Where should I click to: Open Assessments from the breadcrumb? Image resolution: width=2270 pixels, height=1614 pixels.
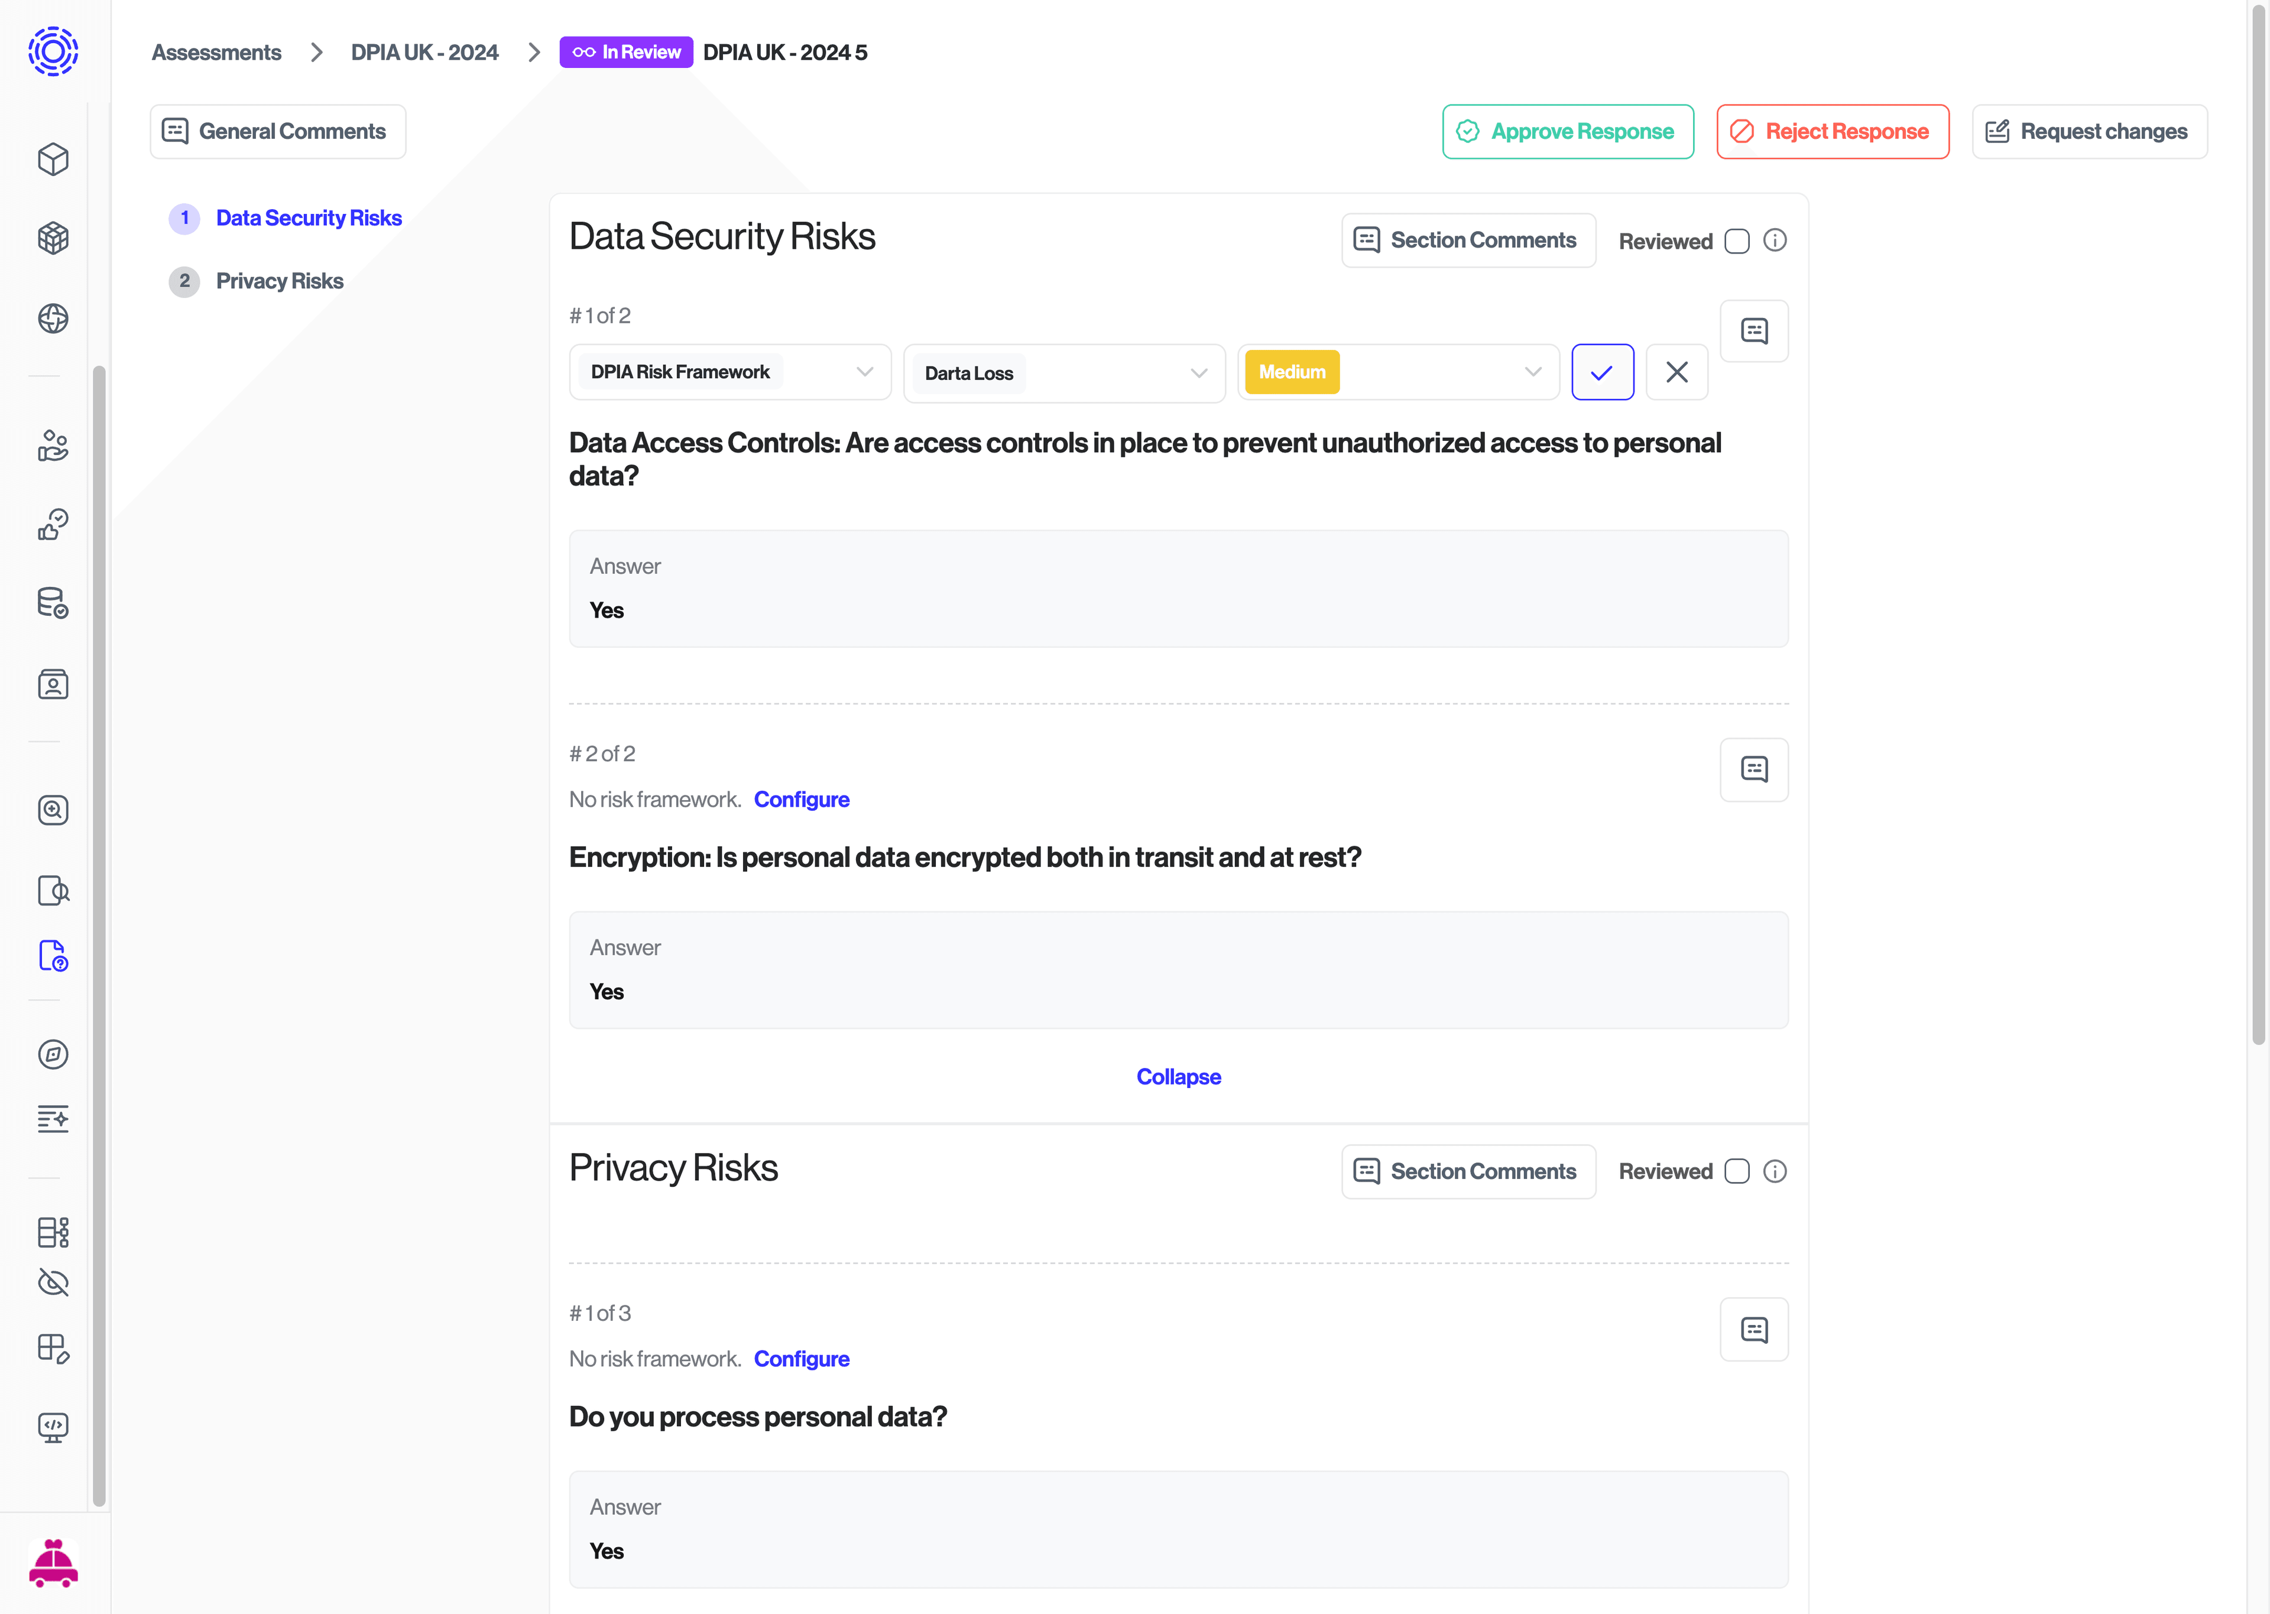click(217, 51)
